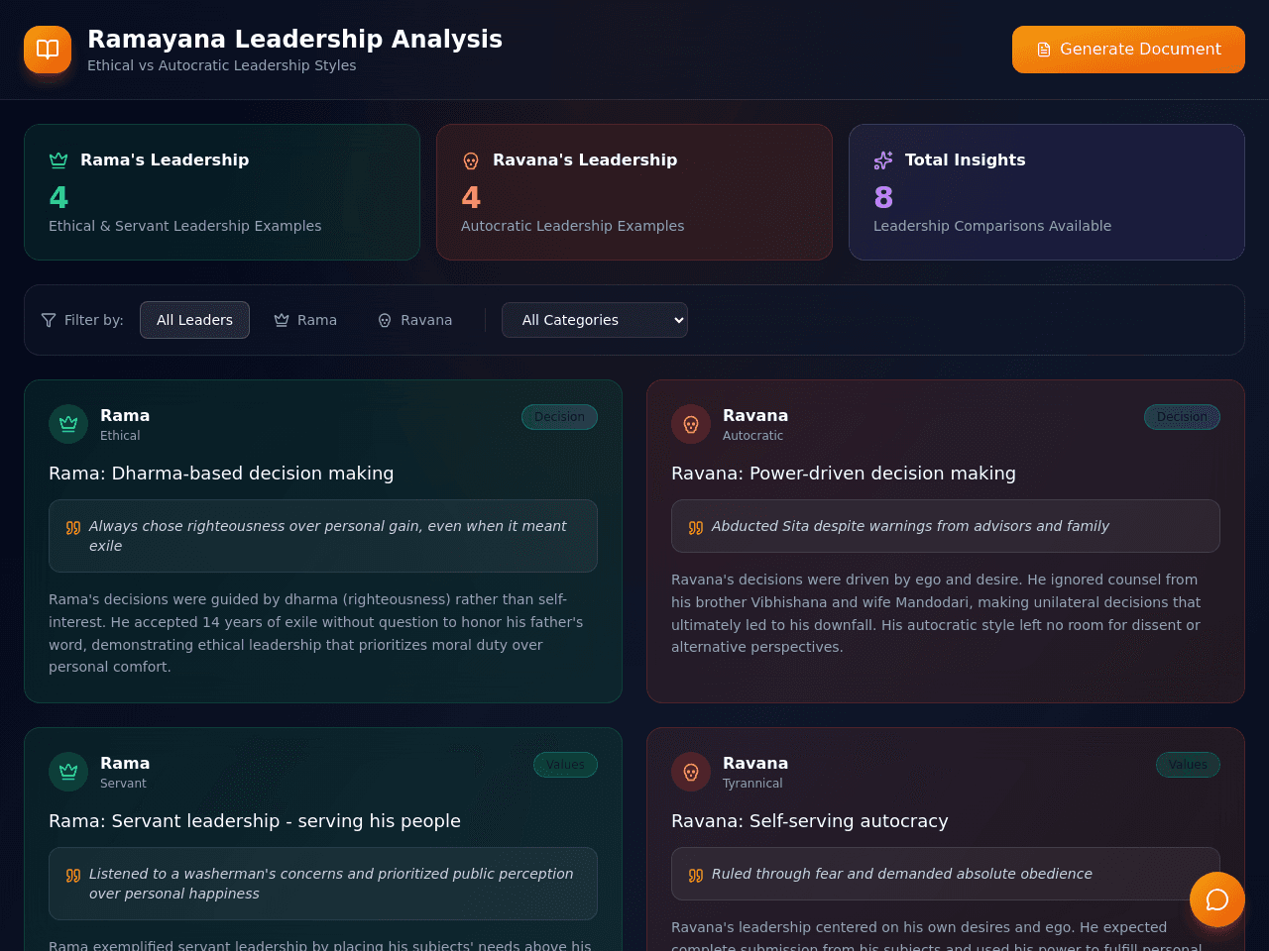Click the 'Tyrannical' label under Ravana
This screenshot has height=951, width=1269.
tap(752, 784)
